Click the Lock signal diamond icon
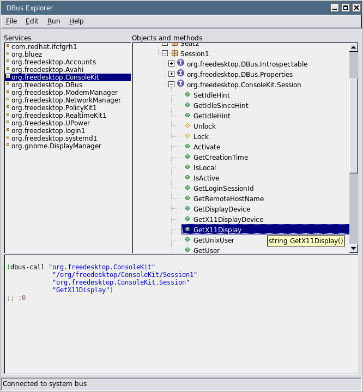Image resolution: width=363 pixels, height=392 pixels. [187, 136]
